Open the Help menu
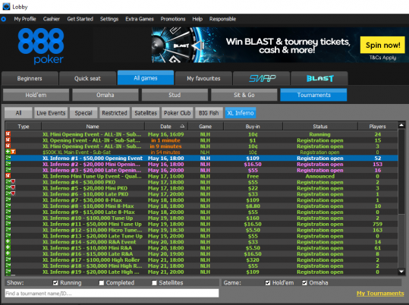The image size is (409, 305). point(197,19)
